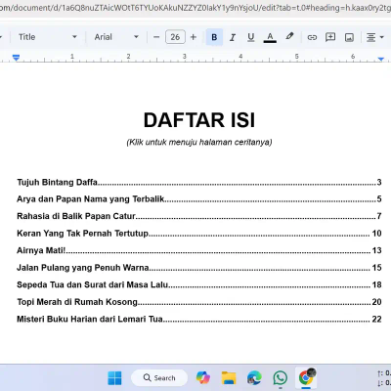The image size is (391, 391).
Task: Click the browser address bar URL
Action: pyautogui.click(x=195, y=8)
